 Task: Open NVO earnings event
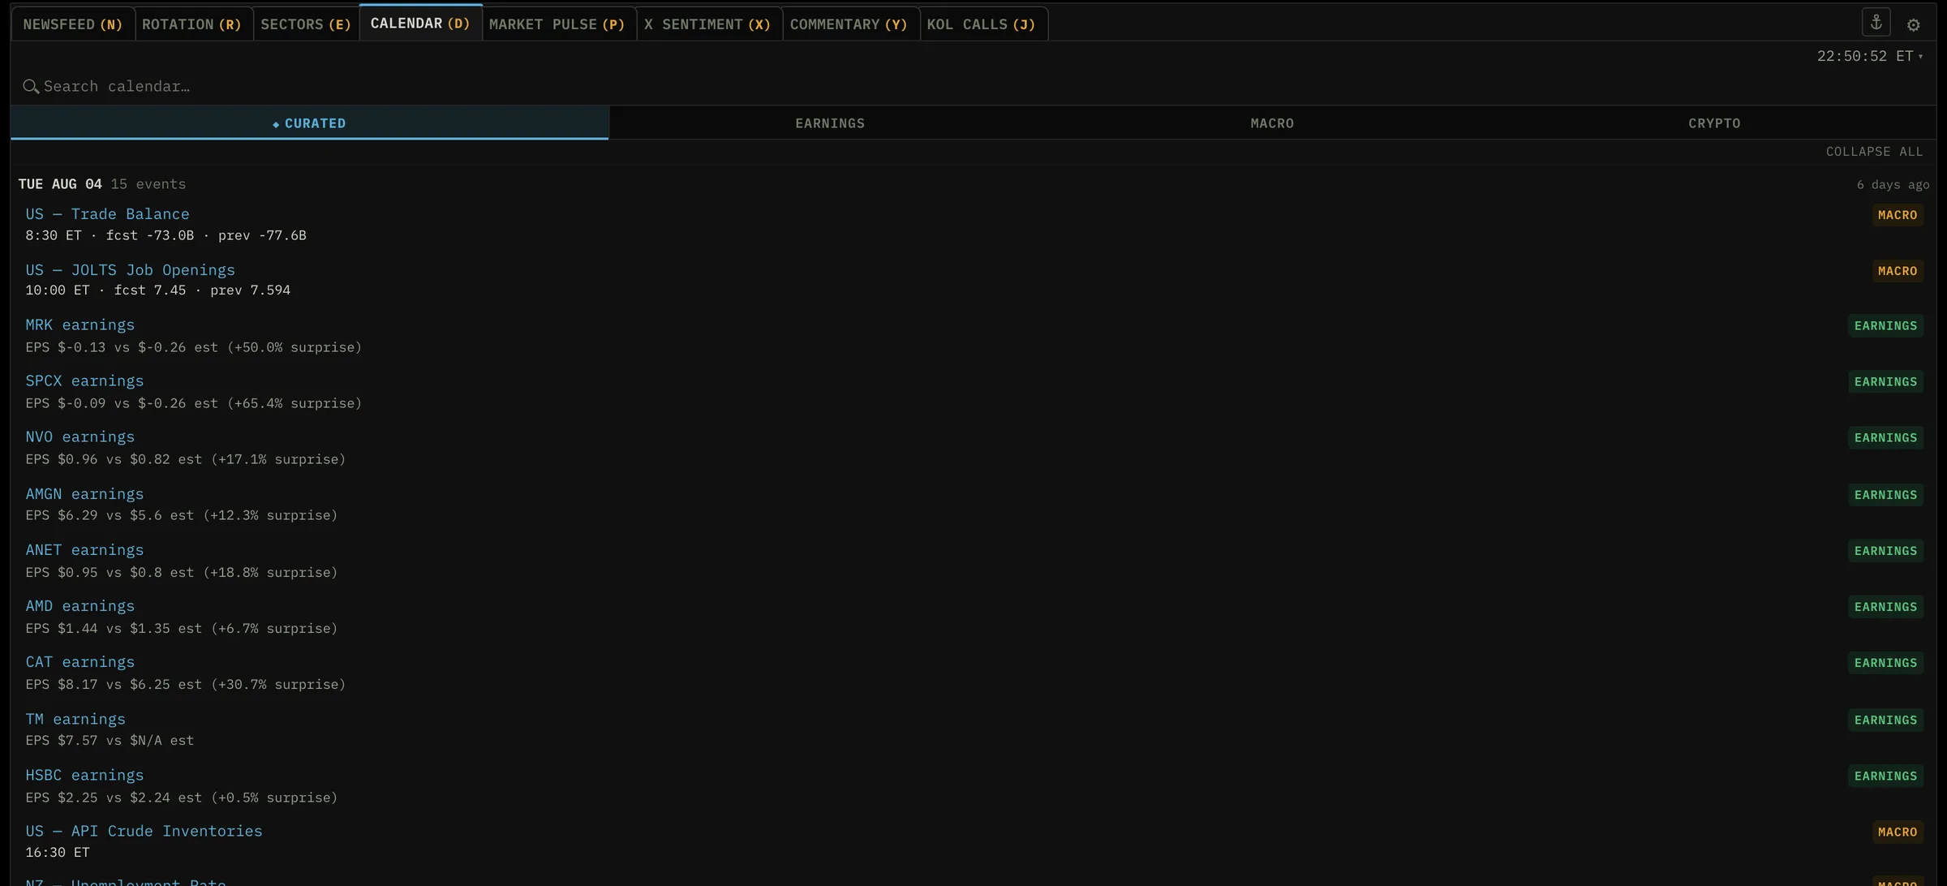[80, 437]
